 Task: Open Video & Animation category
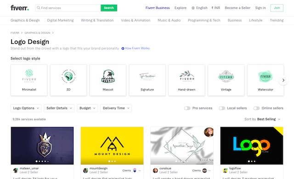point(136,20)
